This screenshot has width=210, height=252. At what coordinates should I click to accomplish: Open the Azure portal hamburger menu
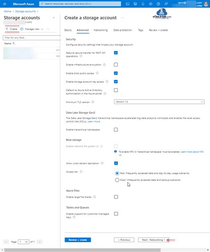[x=5, y=4]
